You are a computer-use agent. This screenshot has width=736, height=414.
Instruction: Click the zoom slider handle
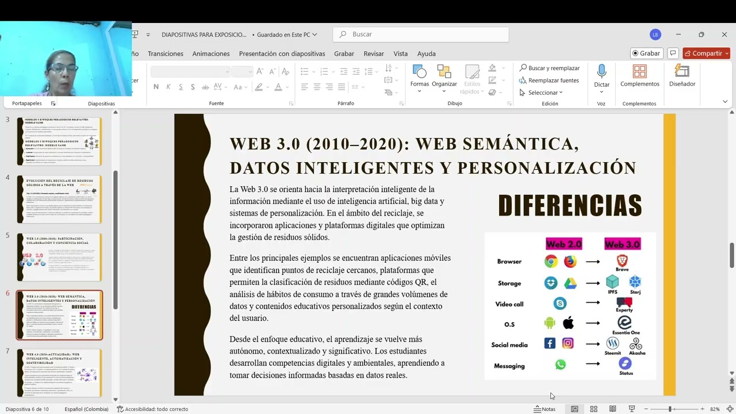click(670, 409)
